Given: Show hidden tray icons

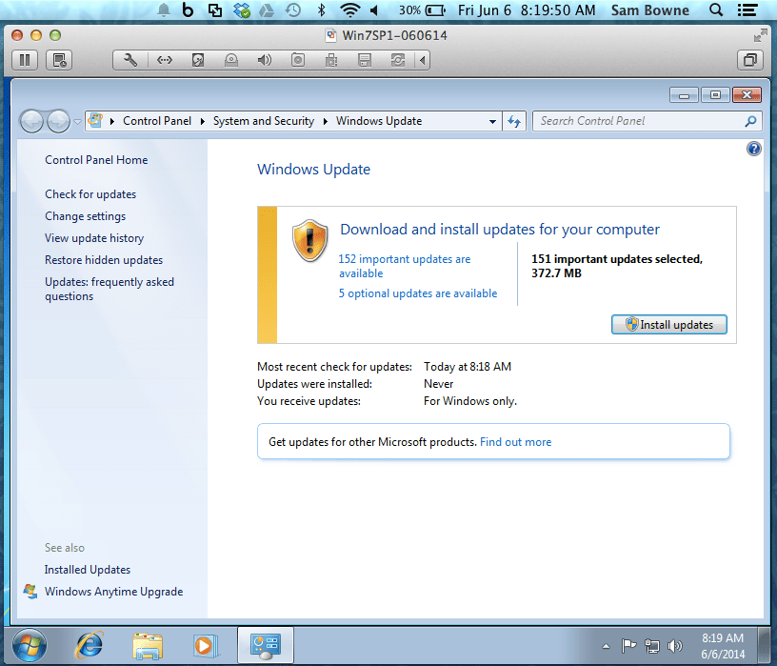Looking at the screenshot, I should (x=606, y=646).
